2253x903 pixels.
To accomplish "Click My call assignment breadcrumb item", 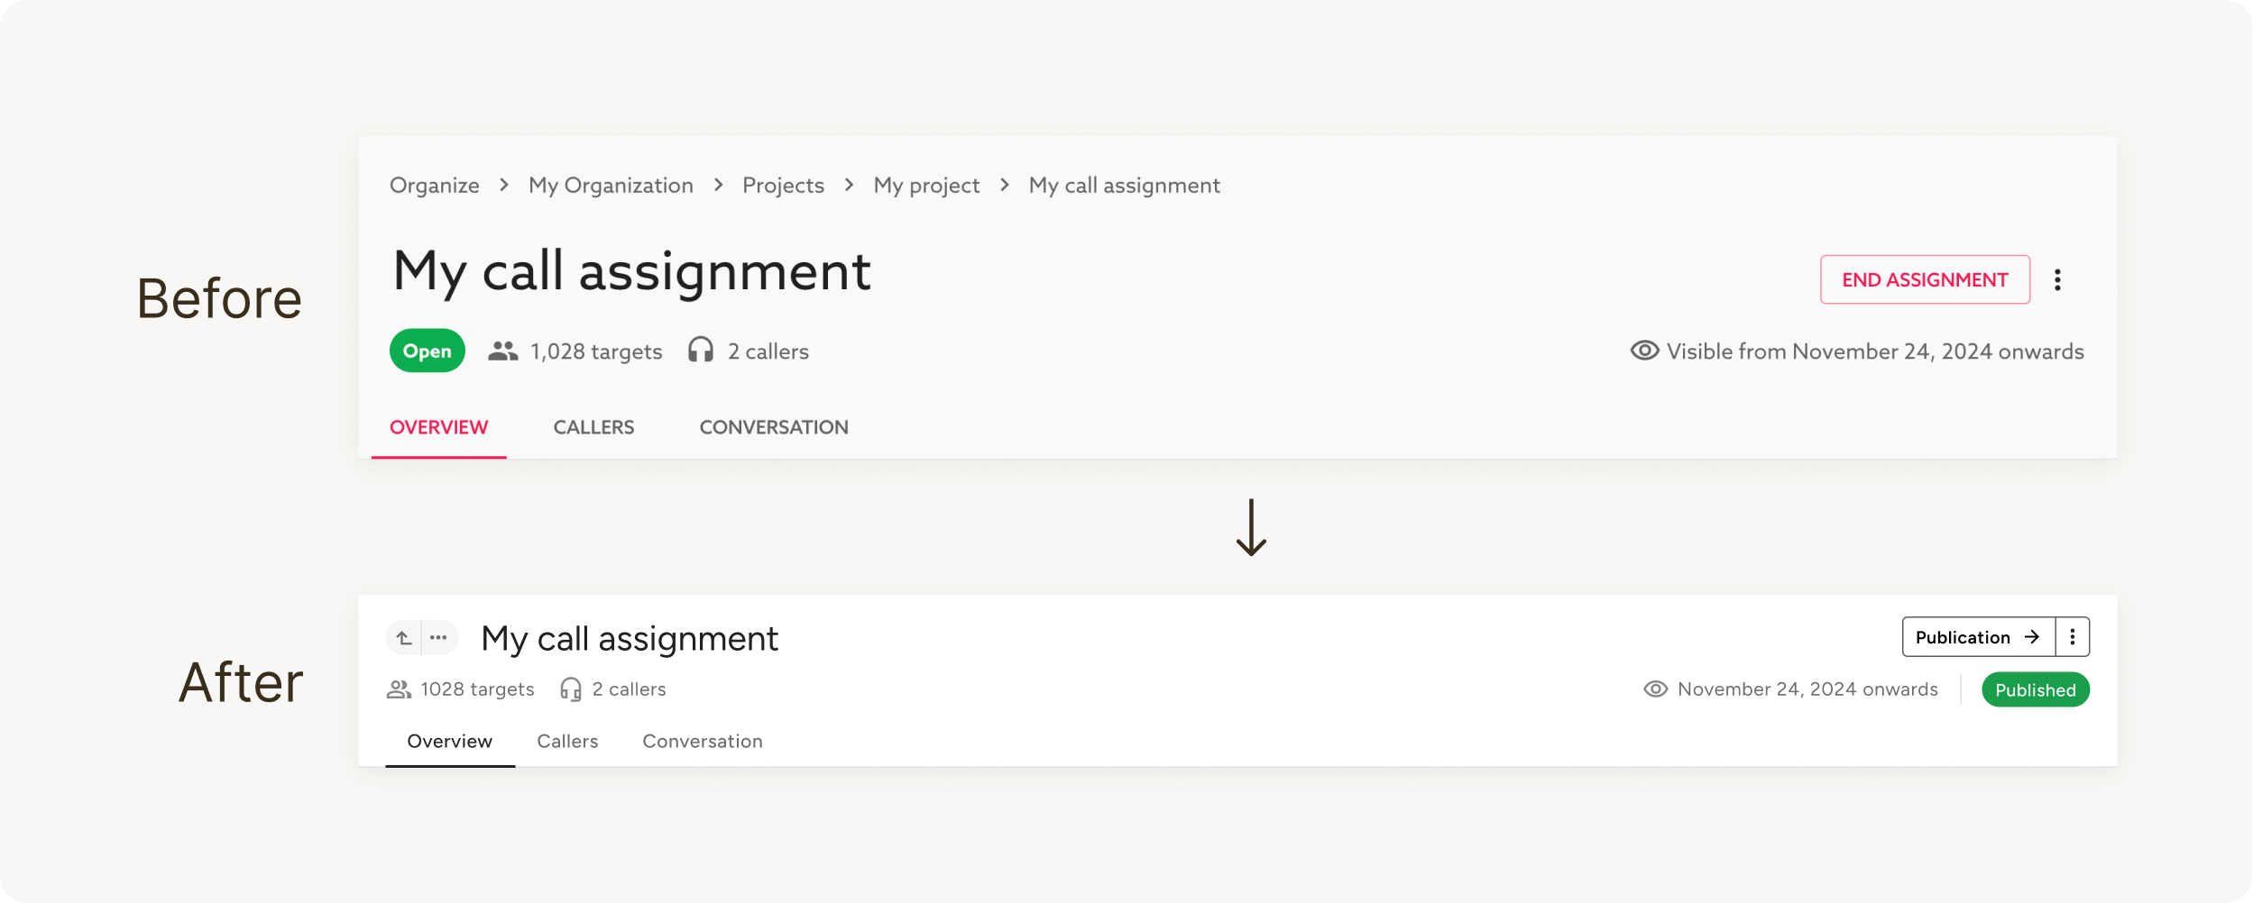I will [x=1124, y=186].
